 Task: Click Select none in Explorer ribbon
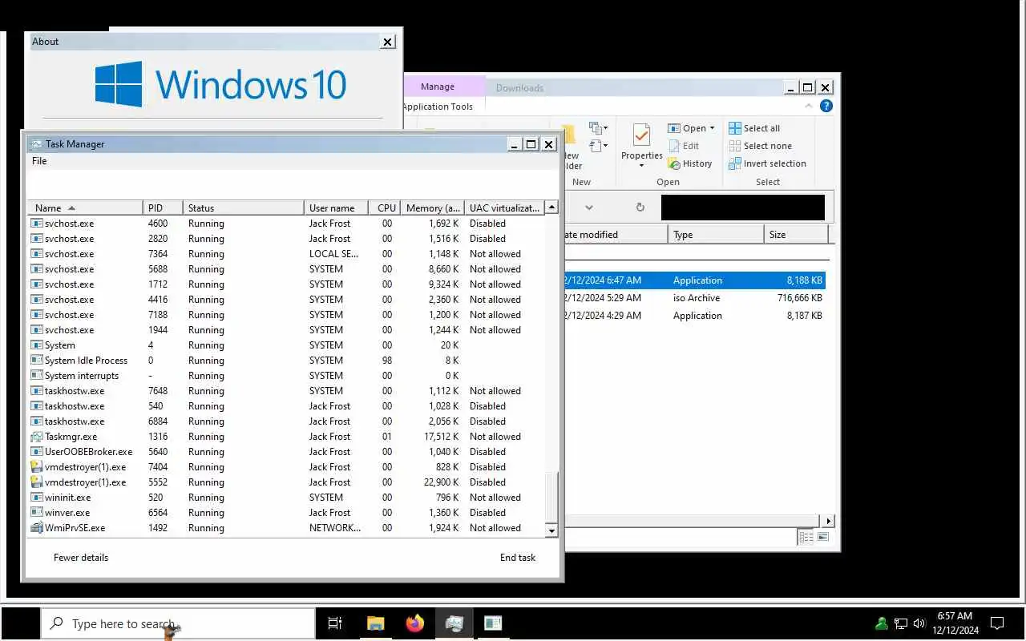pos(760,146)
